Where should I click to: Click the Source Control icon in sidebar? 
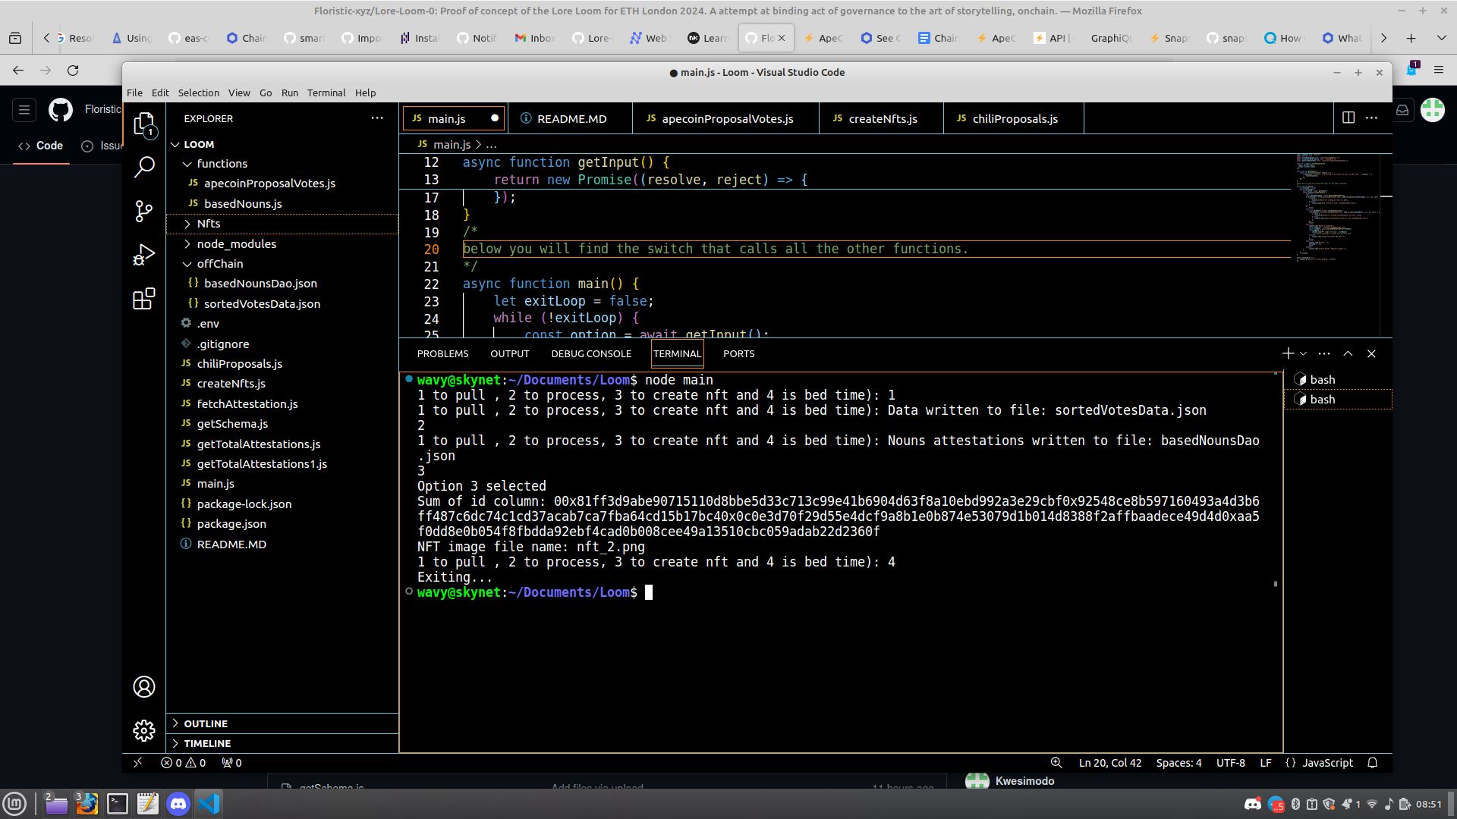143,212
